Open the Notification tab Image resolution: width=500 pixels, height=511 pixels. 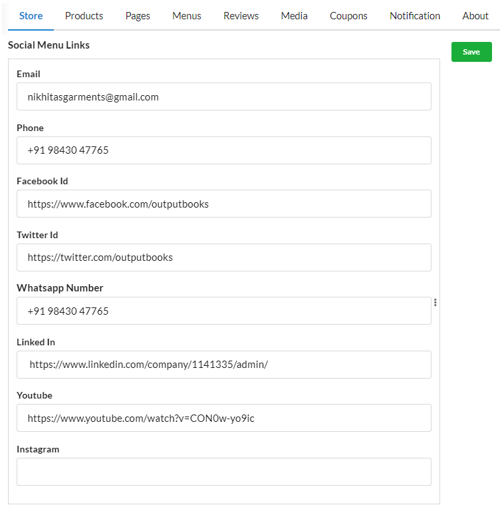415,16
